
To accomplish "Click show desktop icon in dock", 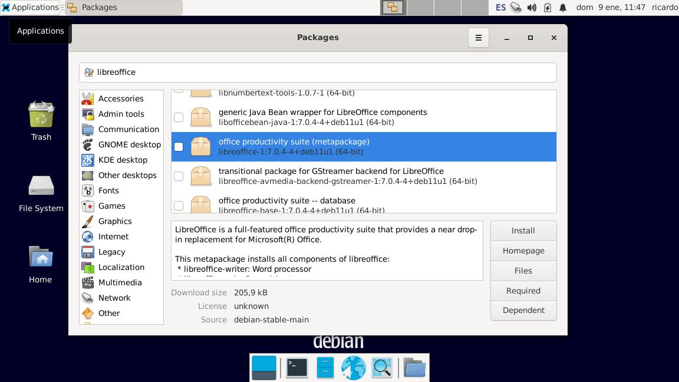I will (x=263, y=368).
